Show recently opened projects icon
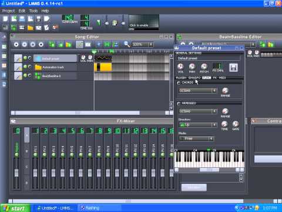 click(x=31, y=19)
